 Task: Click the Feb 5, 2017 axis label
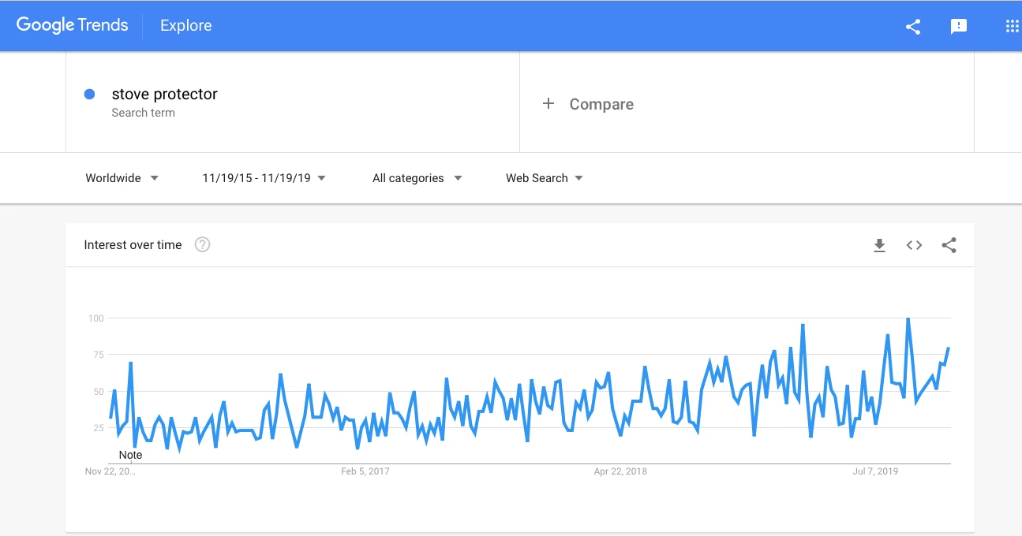365,471
